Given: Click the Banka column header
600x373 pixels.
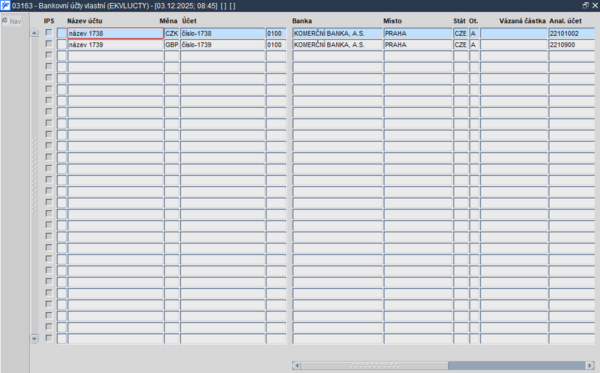Looking at the screenshot, I should coord(302,21).
